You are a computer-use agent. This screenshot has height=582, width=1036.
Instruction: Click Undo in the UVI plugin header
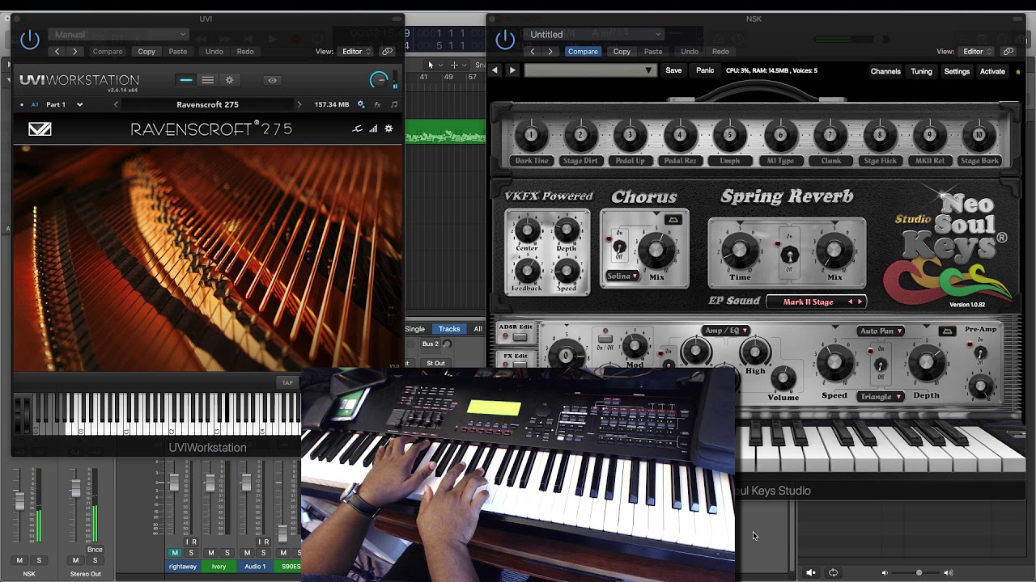coord(214,52)
